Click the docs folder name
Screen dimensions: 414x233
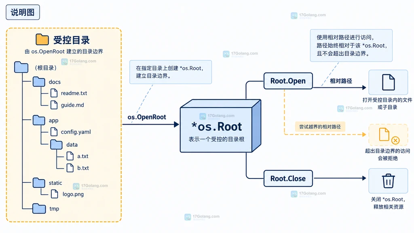point(55,82)
